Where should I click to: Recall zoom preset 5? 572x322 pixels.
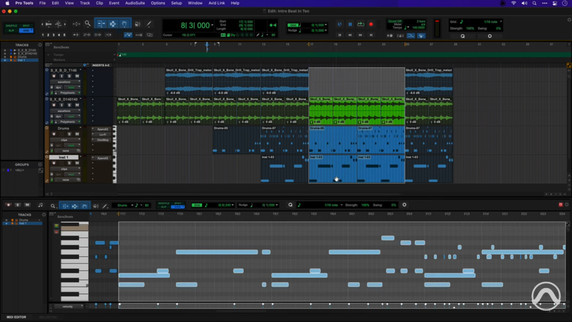64,35
